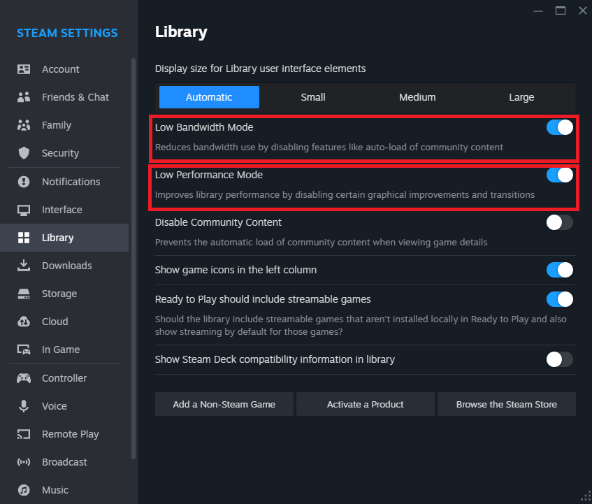Click the Cloud icon in sidebar
The image size is (592, 504).
click(24, 322)
